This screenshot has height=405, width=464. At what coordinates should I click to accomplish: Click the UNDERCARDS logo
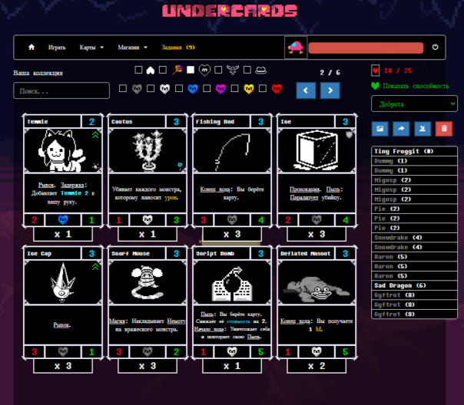pyautogui.click(x=230, y=11)
